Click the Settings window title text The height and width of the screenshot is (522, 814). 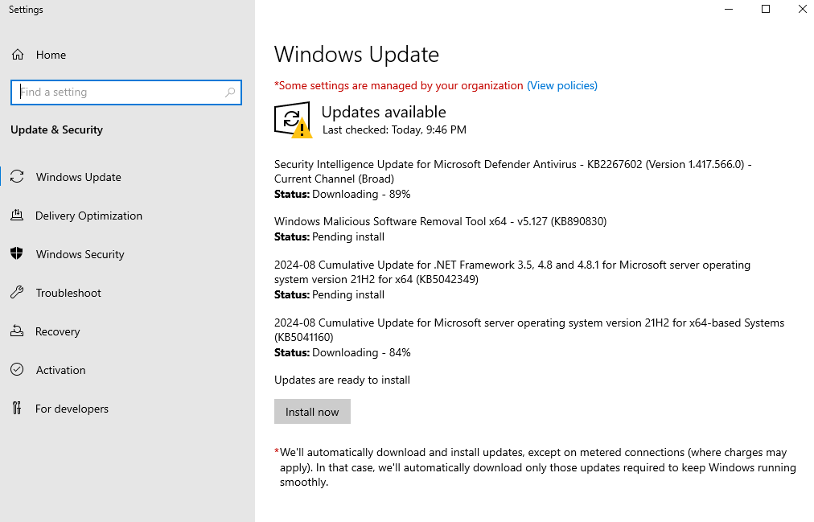(26, 10)
